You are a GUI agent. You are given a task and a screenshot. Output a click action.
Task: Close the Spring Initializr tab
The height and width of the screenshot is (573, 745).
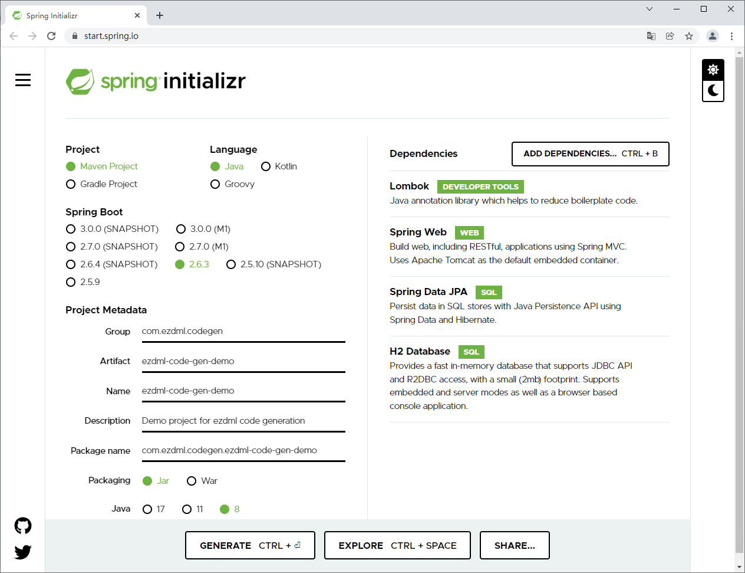coord(137,15)
